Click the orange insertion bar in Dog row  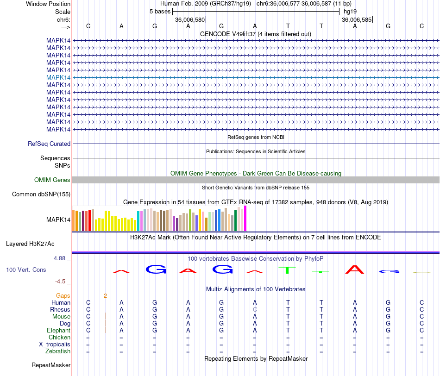pyautogui.click(x=106, y=323)
